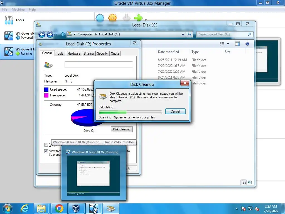Switch to the Sharing tab

click(89, 53)
